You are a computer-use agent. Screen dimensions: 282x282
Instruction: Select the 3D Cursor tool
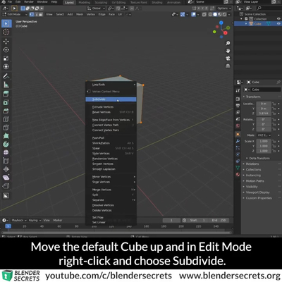pos(6,32)
